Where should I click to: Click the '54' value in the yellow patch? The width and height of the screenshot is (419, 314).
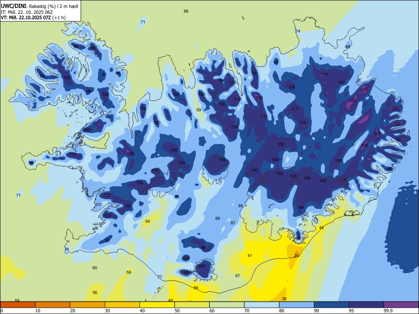tap(147, 221)
